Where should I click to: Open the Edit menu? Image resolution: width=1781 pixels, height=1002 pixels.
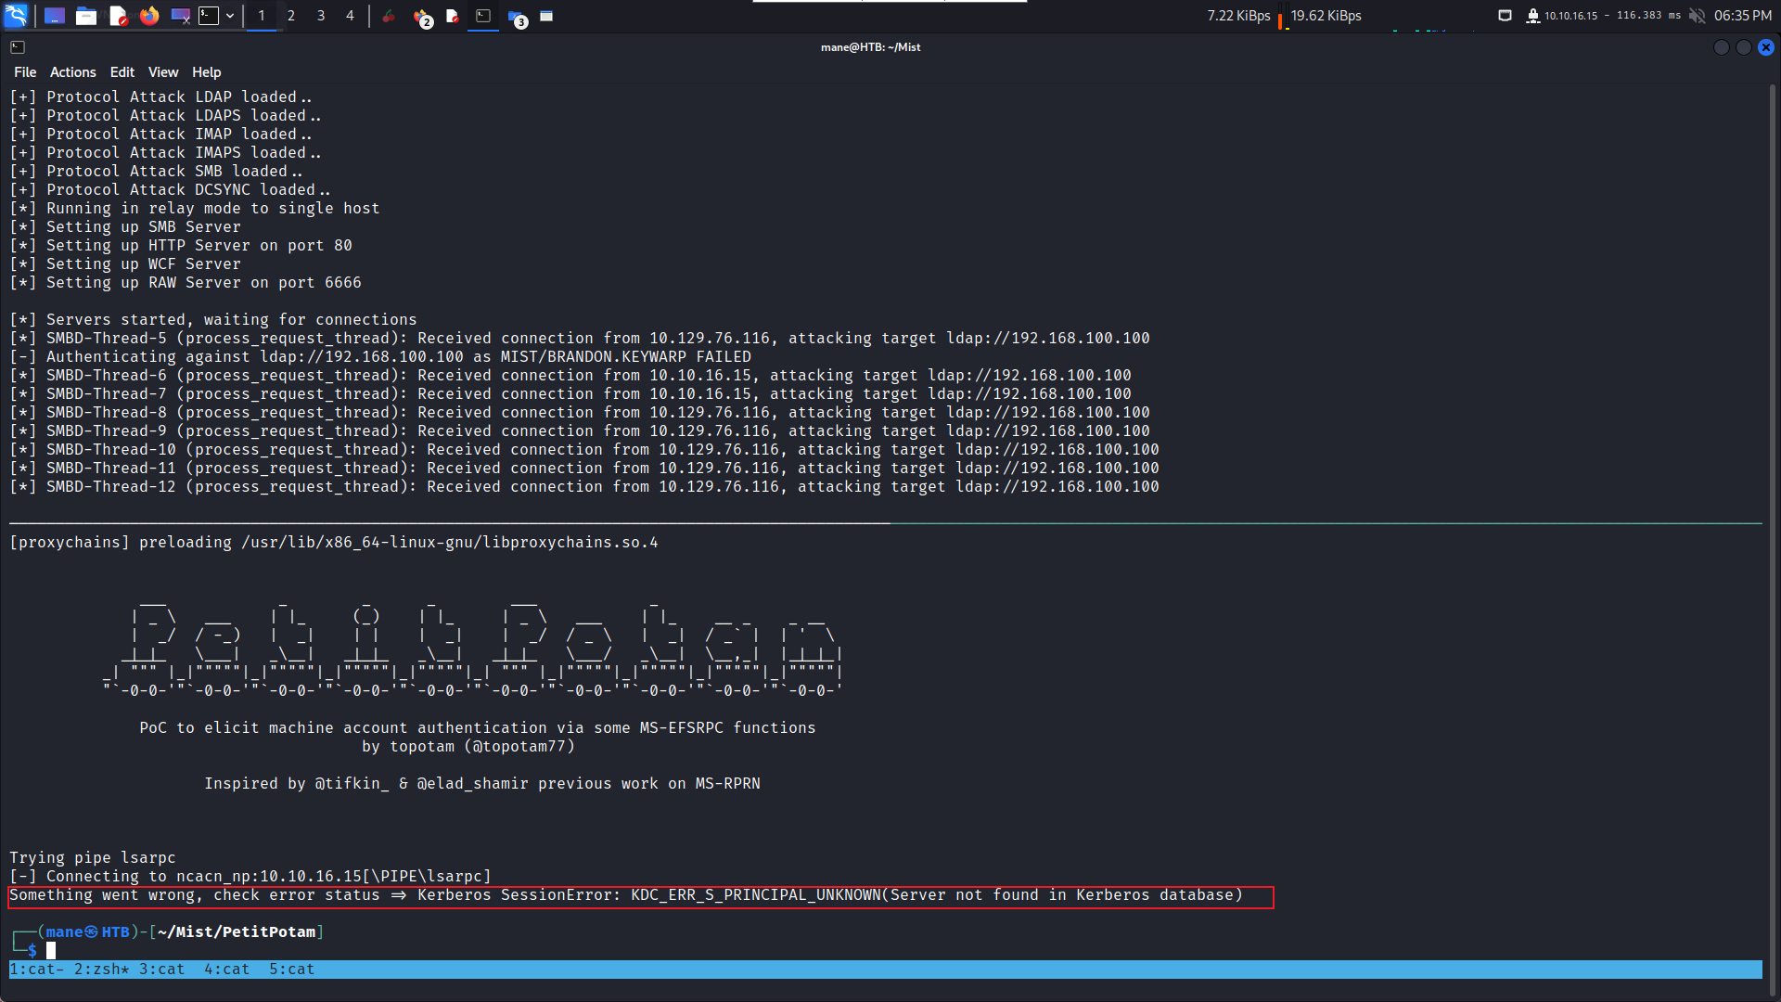(x=122, y=72)
